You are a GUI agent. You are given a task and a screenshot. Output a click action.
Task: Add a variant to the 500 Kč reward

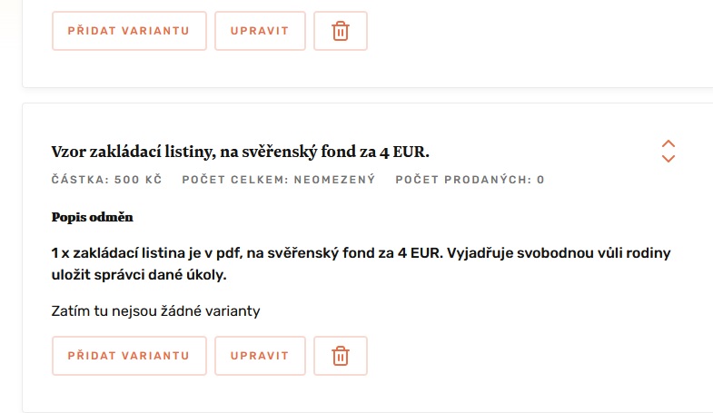[129, 356]
